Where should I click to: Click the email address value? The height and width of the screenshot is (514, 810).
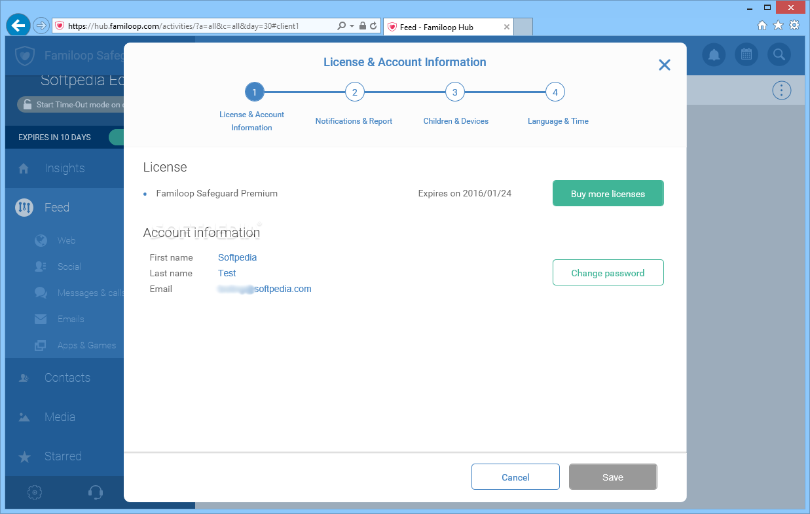(265, 289)
